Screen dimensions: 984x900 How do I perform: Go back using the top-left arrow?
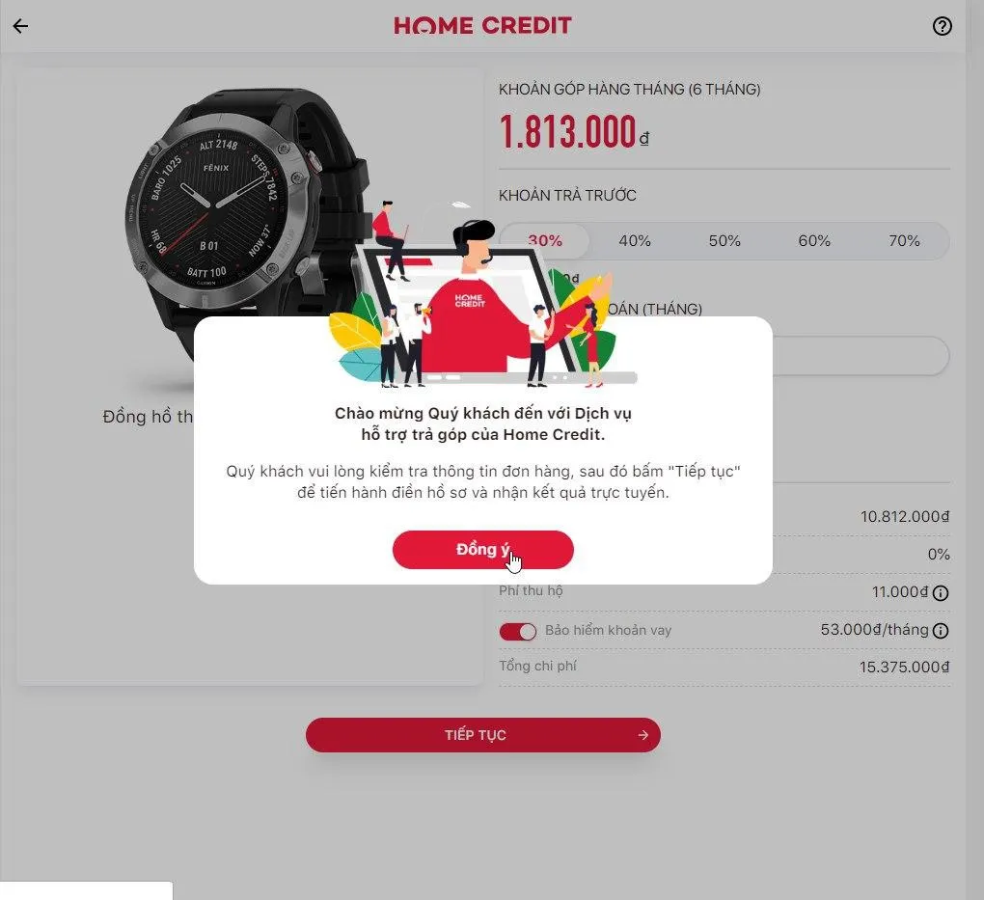(x=20, y=26)
